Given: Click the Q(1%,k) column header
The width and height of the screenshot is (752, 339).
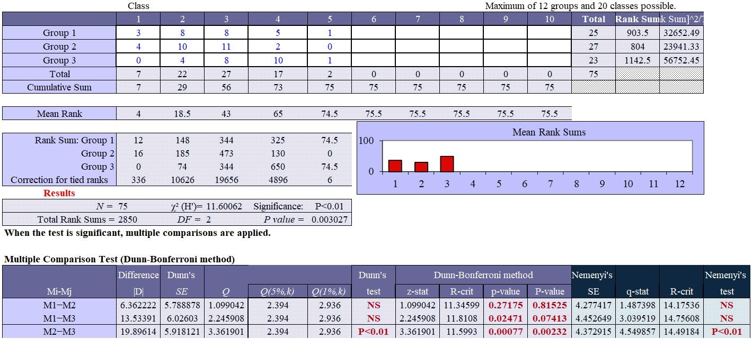Looking at the screenshot, I should pos(330,291).
